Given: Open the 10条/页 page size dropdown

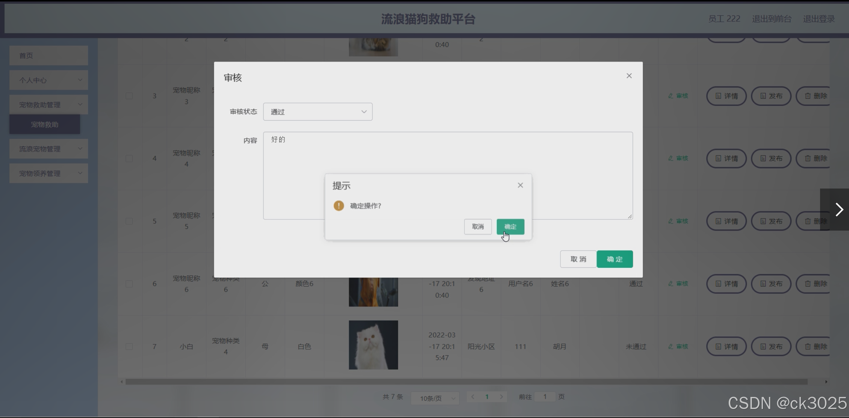Looking at the screenshot, I should tap(435, 398).
